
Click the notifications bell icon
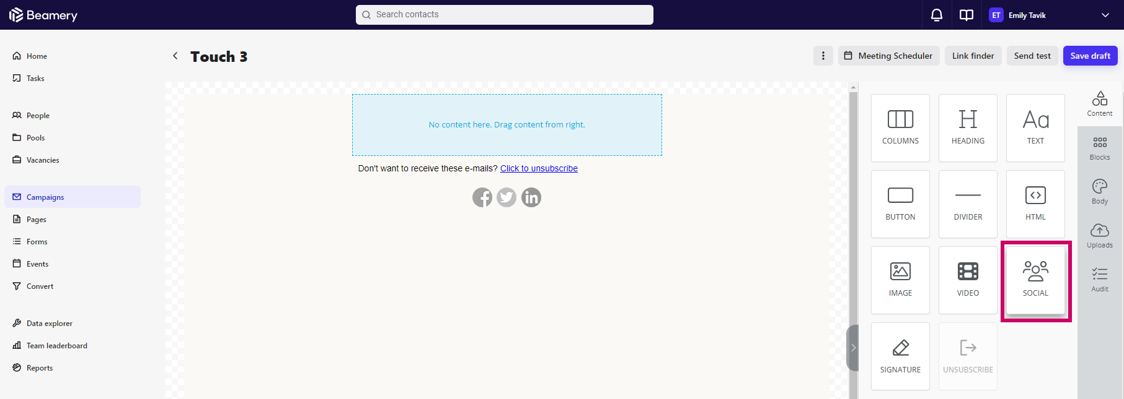(937, 15)
